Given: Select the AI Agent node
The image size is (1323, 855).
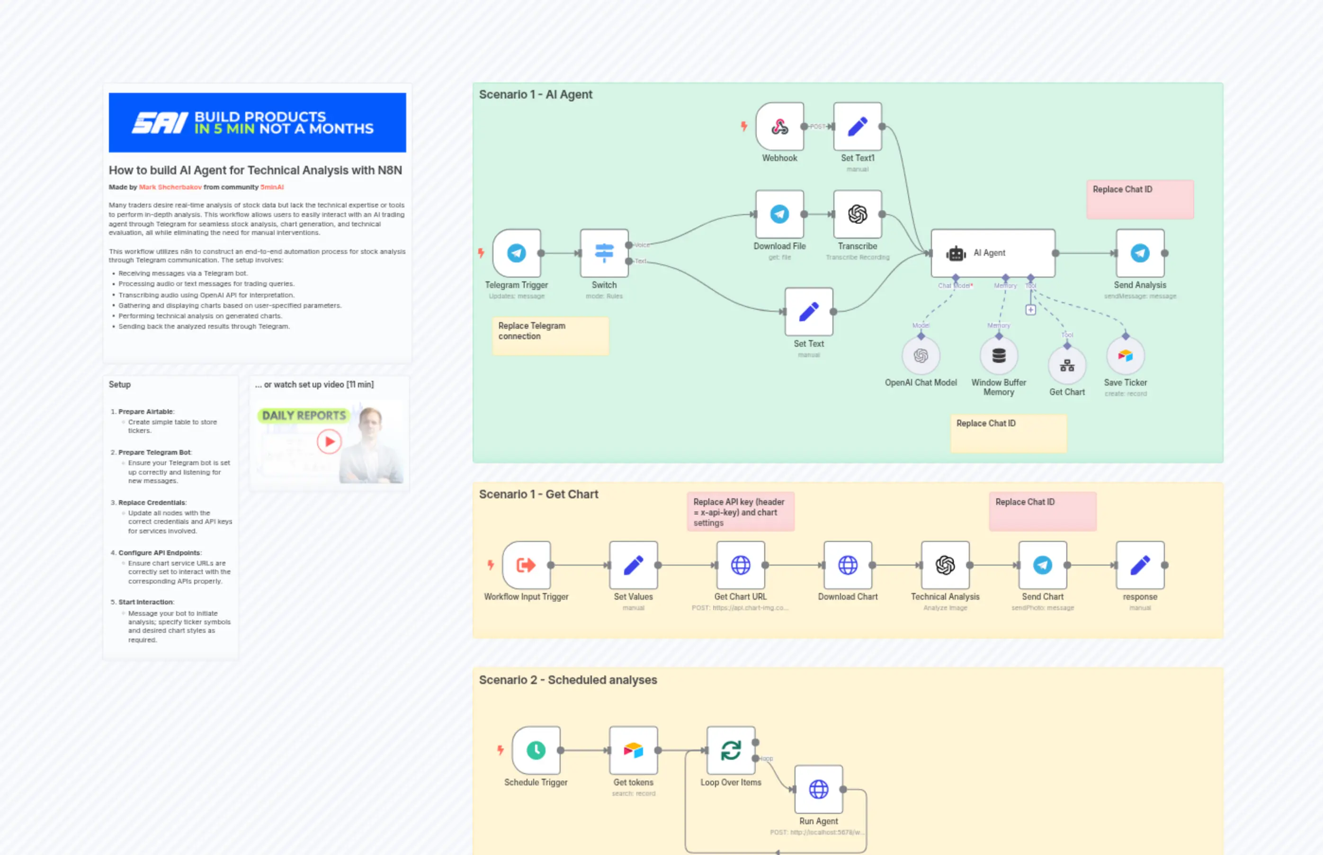Looking at the screenshot, I should click(x=993, y=252).
